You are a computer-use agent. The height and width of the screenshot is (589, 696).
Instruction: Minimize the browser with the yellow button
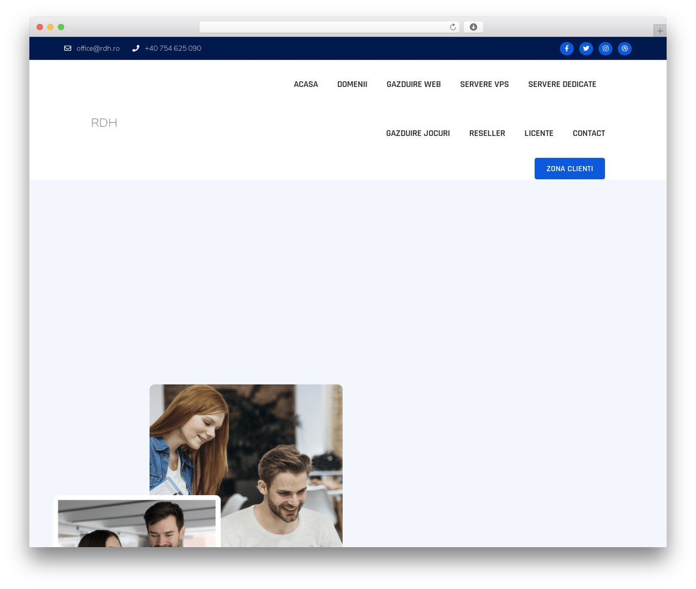point(51,27)
